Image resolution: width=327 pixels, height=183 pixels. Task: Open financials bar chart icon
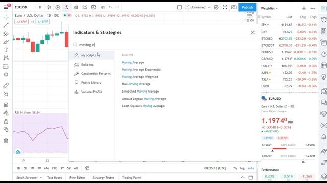coord(76,7)
